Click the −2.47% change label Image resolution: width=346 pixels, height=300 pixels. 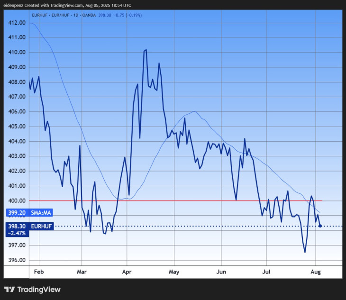click(17, 233)
